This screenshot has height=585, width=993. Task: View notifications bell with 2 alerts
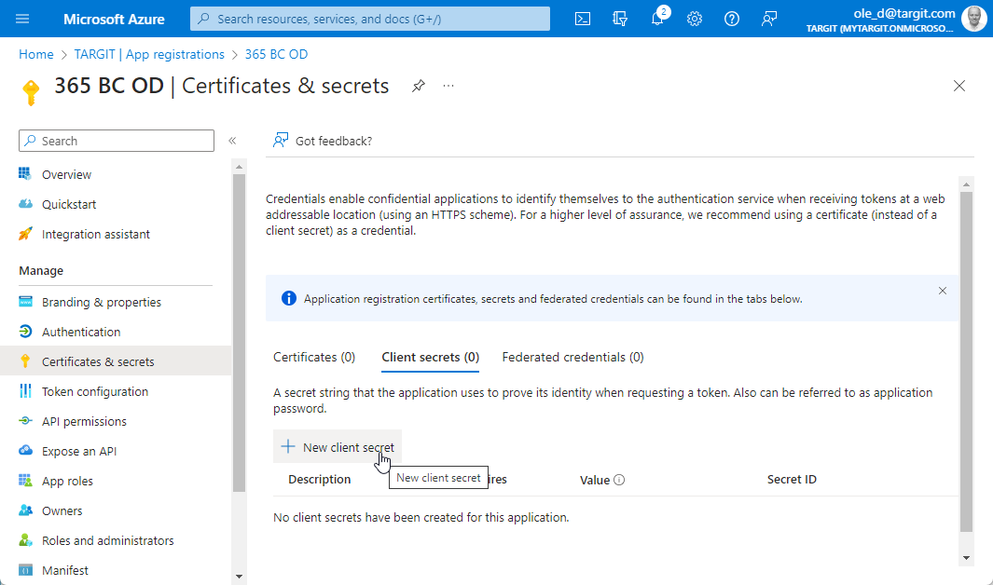pos(658,18)
